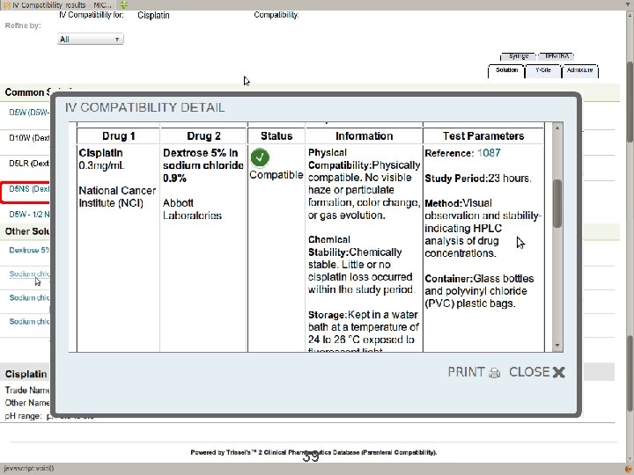Switch to the Admixture tab
The height and width of the screenshot is (475, 634).
click(579, 70)
